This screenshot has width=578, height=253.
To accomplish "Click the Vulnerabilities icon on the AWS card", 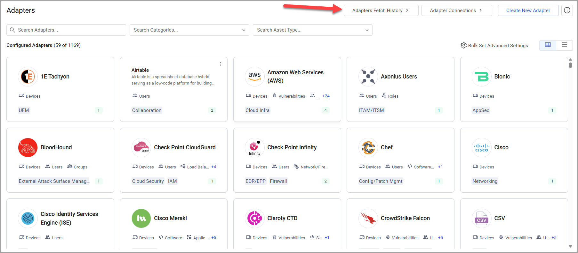I will click(275, 96).
